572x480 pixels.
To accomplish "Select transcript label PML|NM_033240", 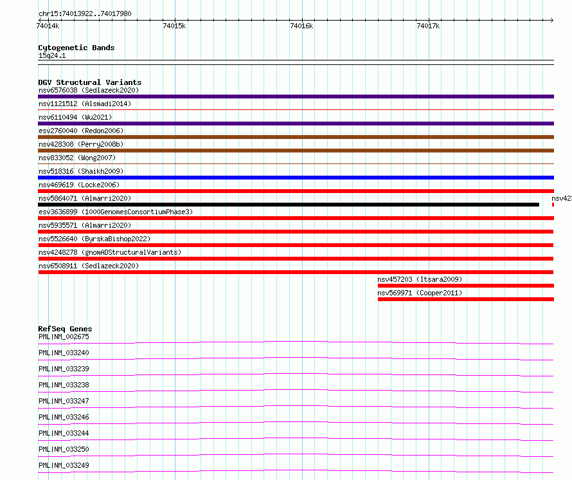I will pyautogui.click(x=64, y=353).
